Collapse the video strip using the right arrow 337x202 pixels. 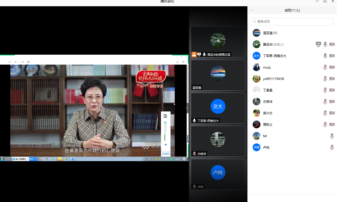(x=187, y=108)
